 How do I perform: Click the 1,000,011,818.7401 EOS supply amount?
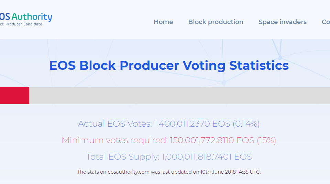pyautogui.click(x=207, y=156)
